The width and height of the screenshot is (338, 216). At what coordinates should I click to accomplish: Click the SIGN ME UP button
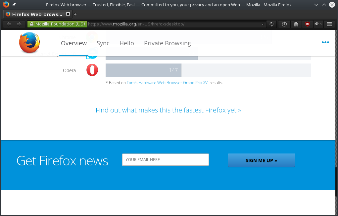261,160
